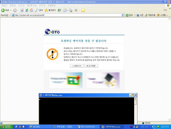Click the green chalkboard banner thumbnail

66,80
